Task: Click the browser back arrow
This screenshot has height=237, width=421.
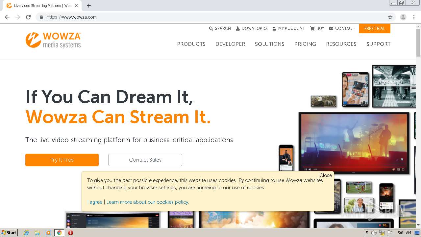Action: 7,17
